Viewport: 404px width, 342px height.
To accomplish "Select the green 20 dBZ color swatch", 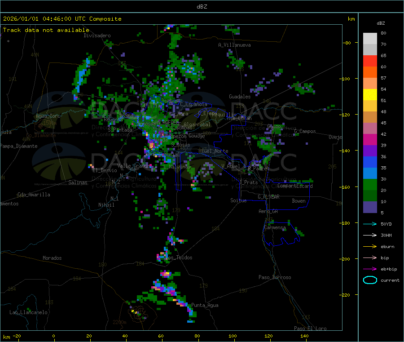I will tap(370, 184).
